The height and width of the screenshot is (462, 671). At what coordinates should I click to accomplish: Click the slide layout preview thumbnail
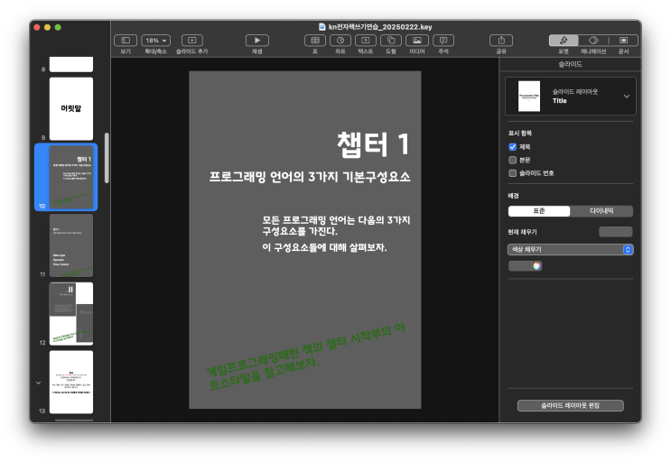tap(529, 97)
